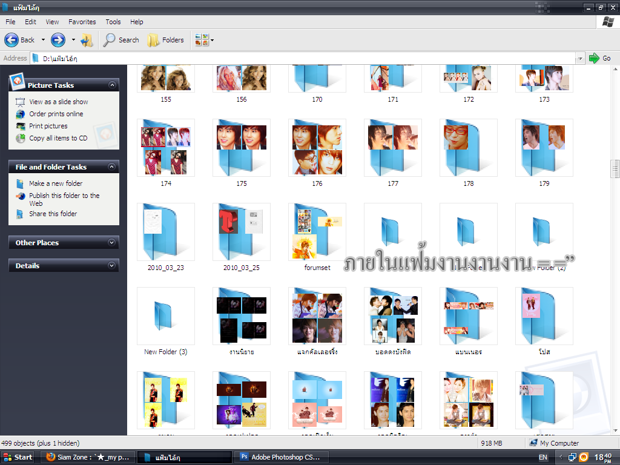The image size is (620, 465).
Task: Open the Views icon button
Action: coord(202,40)
